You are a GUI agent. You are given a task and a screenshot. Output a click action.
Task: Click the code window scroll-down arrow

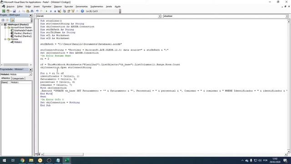[x=289, y=151]
